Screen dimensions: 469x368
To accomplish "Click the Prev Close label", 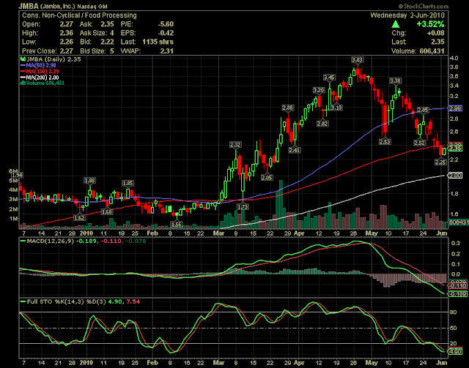I will (x=39, y=50).
